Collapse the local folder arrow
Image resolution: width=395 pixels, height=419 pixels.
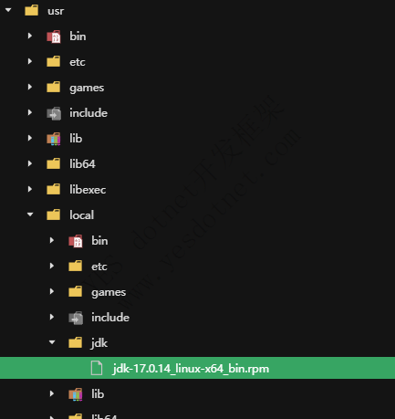pyautogui.click(x=30, y=215)
